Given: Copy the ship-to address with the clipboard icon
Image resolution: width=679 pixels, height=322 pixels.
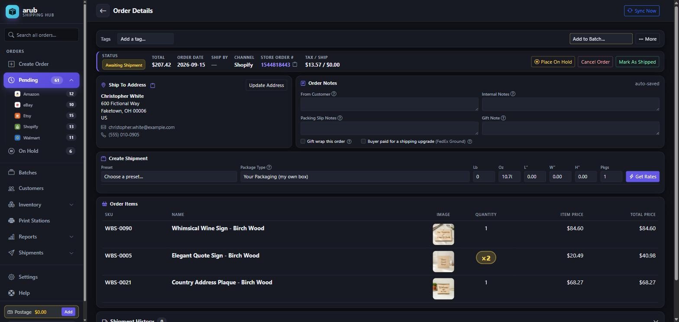Looking at the screenshot, I should pos(152,85).
